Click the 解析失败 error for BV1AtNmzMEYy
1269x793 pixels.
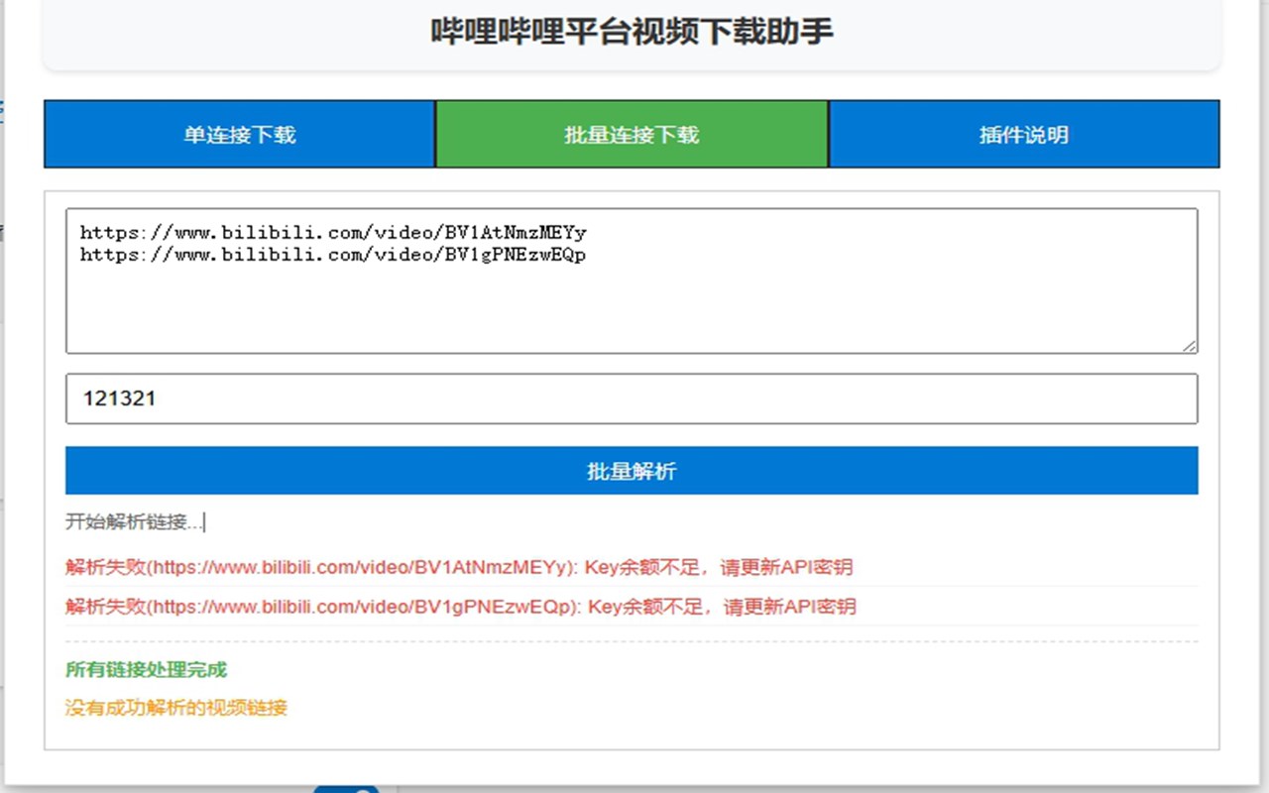pos(459,568)
